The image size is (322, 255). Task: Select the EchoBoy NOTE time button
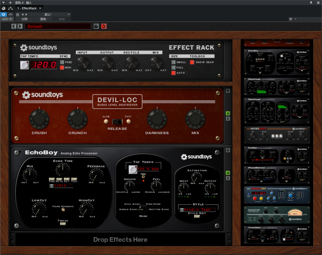pos(59,179)
